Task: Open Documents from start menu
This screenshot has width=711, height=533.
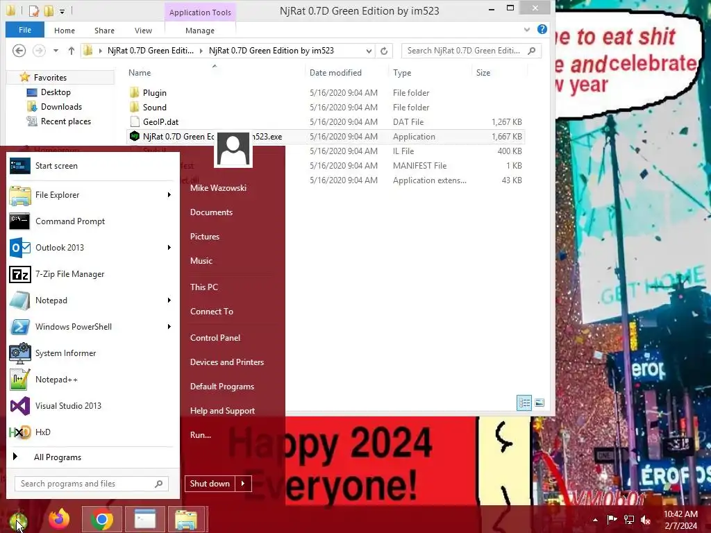Action: click(211, 212)
